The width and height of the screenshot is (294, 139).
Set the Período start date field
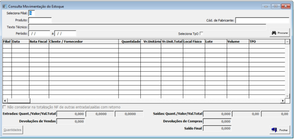point(39,33)
